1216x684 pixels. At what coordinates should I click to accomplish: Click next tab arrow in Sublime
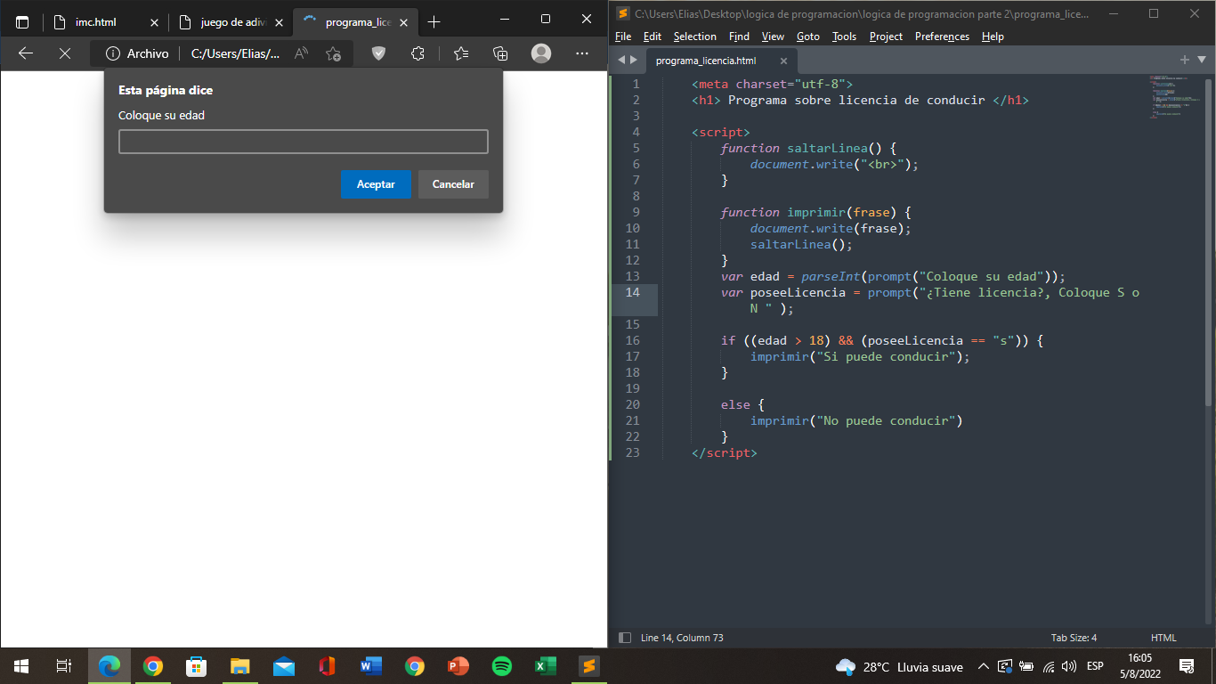(x=634, y=61)
